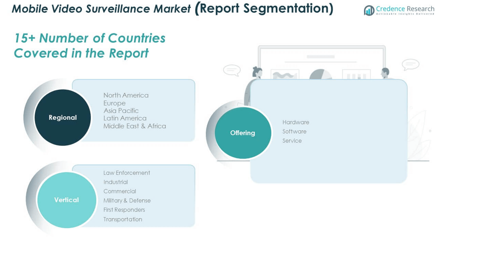Click the wavy area chart graphic

[x=285, y=75]
